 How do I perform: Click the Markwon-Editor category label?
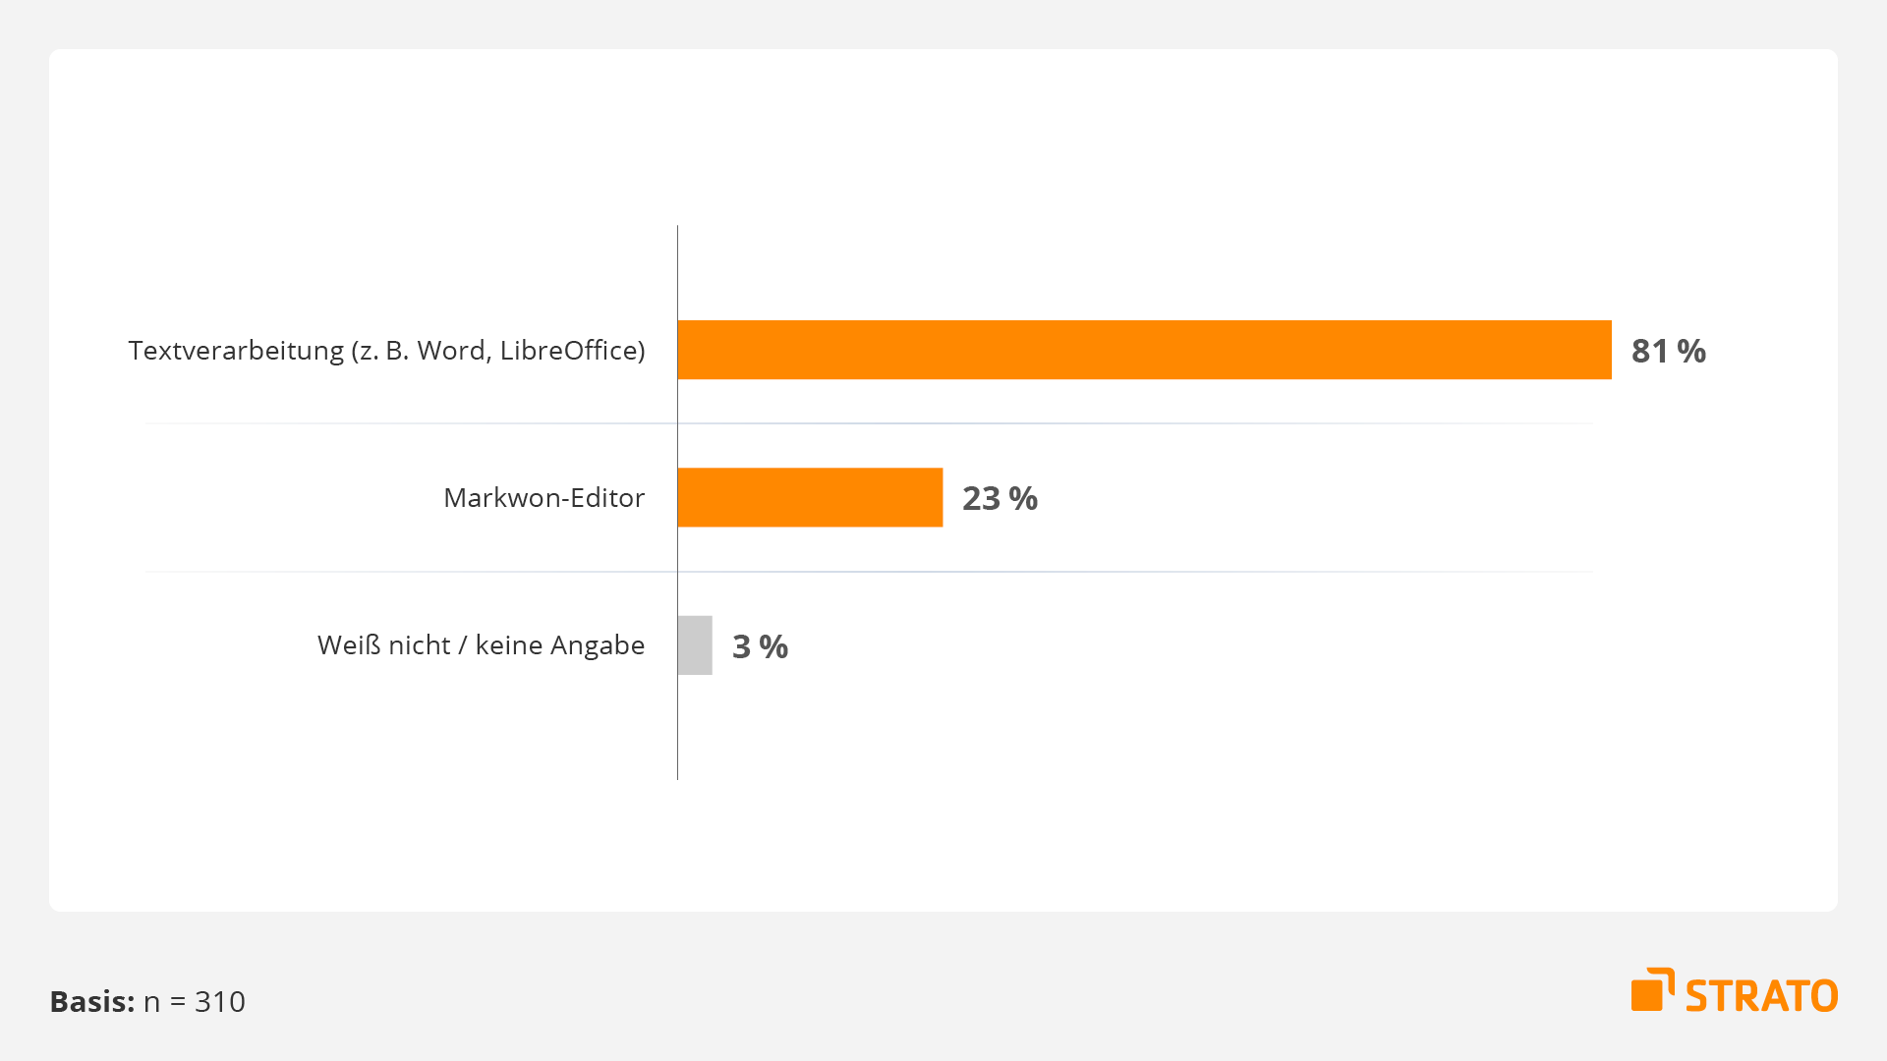coord(544,498)
